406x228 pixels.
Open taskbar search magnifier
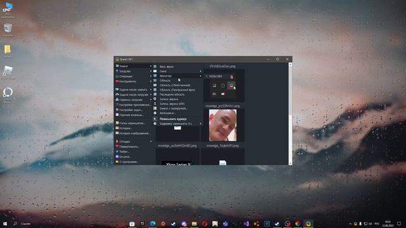(x=15, y=224)
